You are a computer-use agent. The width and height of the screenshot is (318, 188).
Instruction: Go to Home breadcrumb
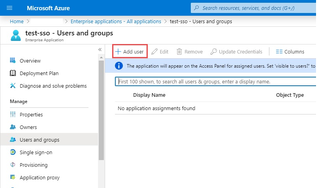(x=17, y=21)
